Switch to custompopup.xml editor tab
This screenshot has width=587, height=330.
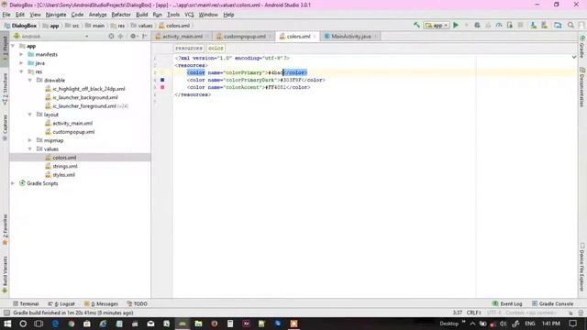click(244, 37)
